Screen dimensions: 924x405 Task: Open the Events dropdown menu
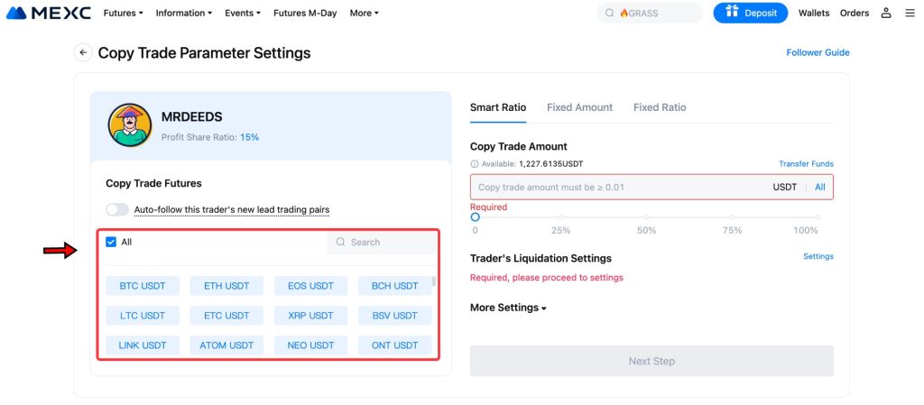243,13
